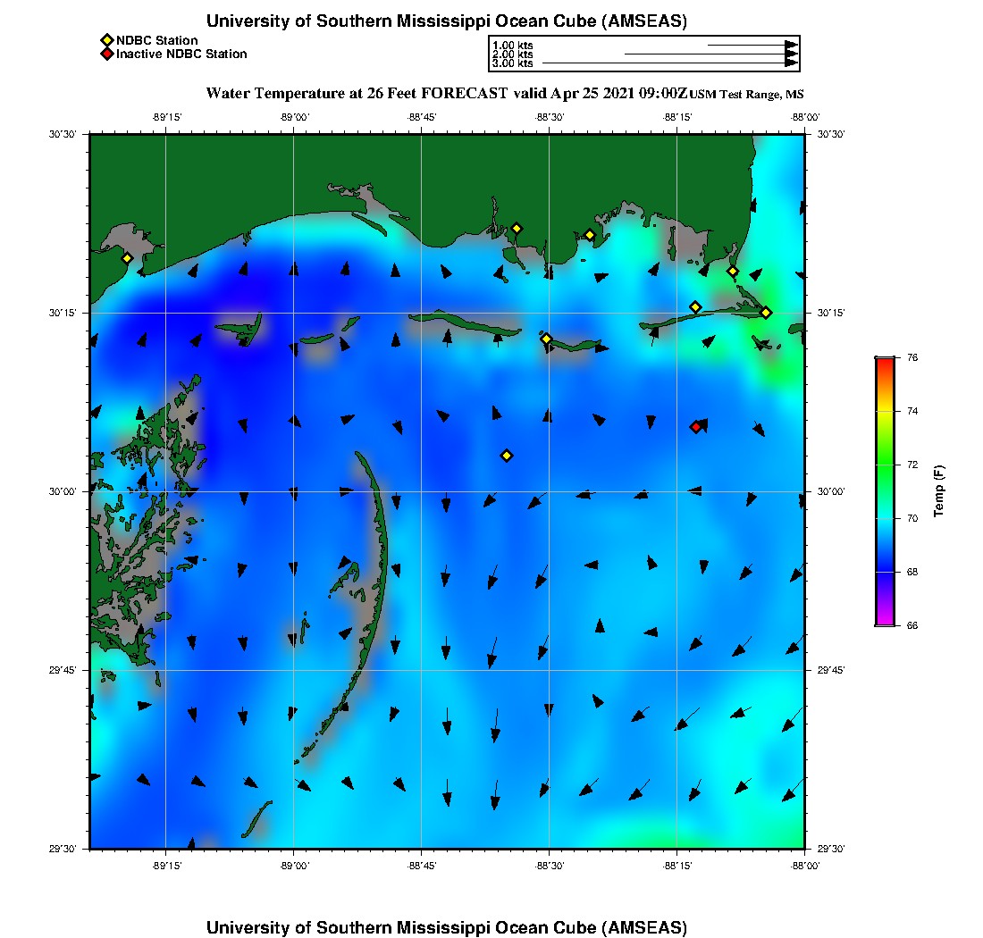Click the Temp (F) color bar title
Screen dimensions: 983x938
tap(938, 490)
